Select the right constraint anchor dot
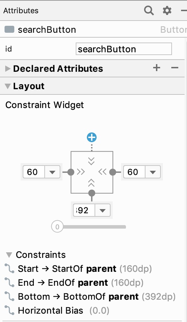Viewport: 187px width, 322px height. click(113, 172)
